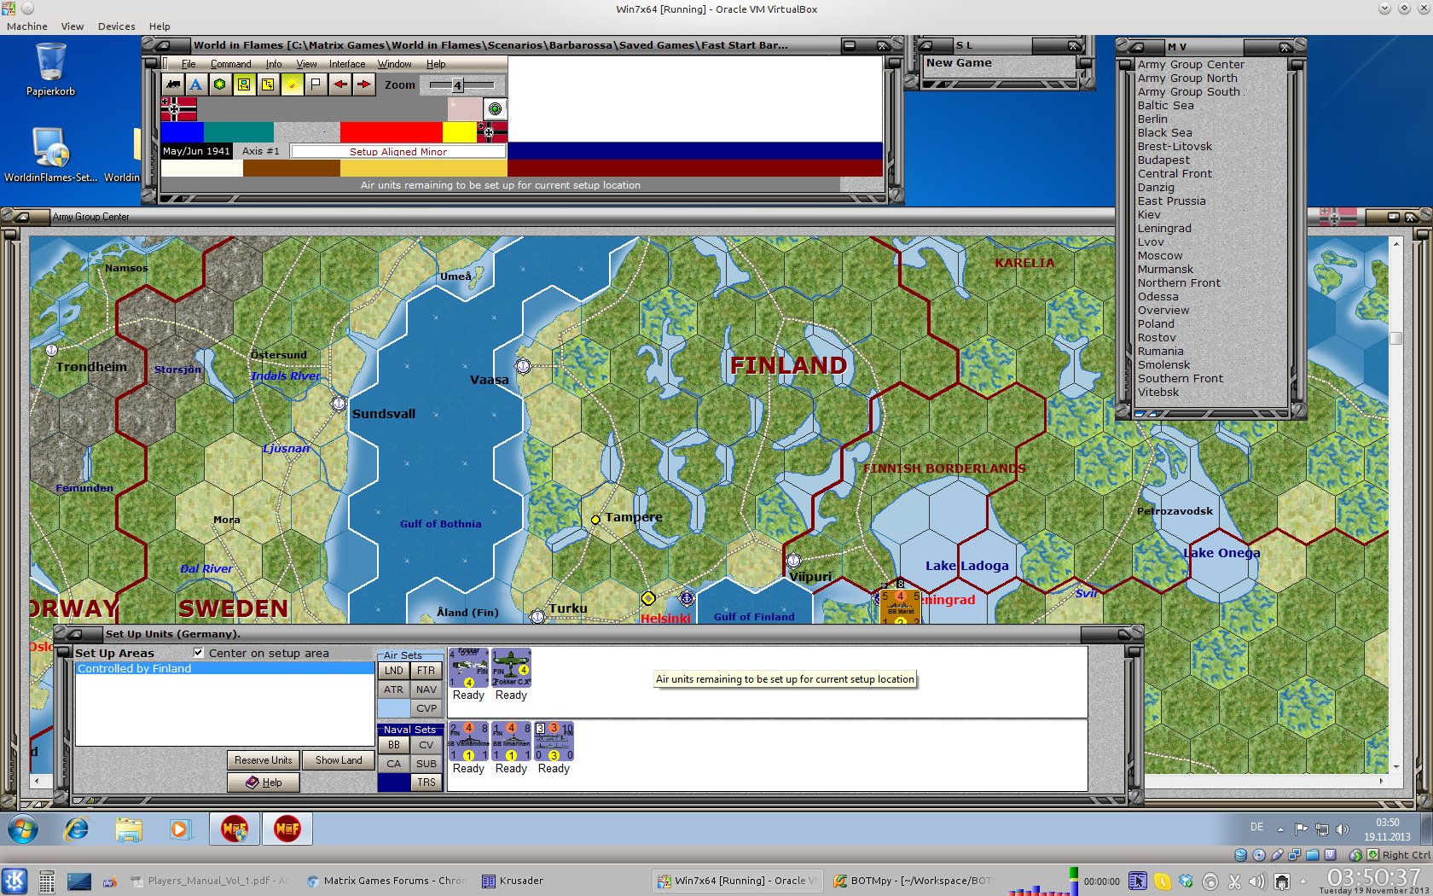Select the Fokker fighter unit labeled Ready

click(x=468, y=668)
